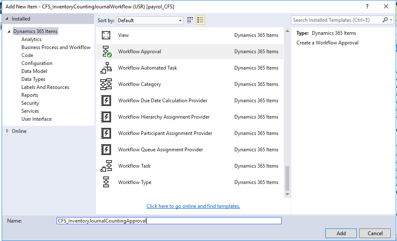This screenshot has width=397, height=241.
Task: Collapse the Dynamics 365 Items node
Action: click(9, 31)
